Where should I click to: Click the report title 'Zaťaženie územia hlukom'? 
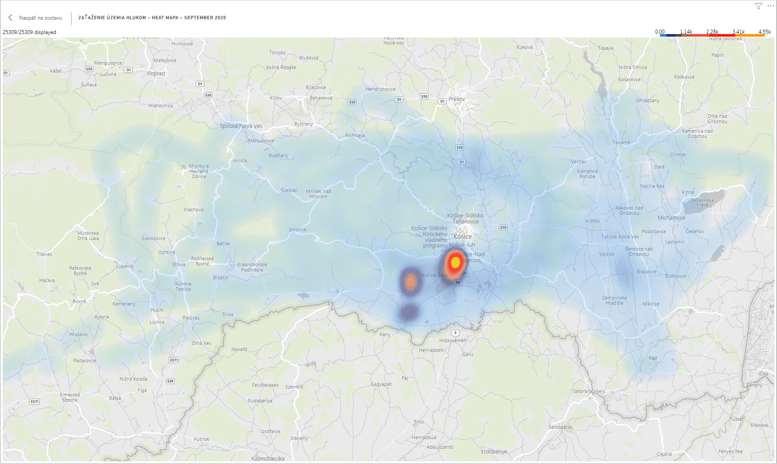(x=152, y=18)
